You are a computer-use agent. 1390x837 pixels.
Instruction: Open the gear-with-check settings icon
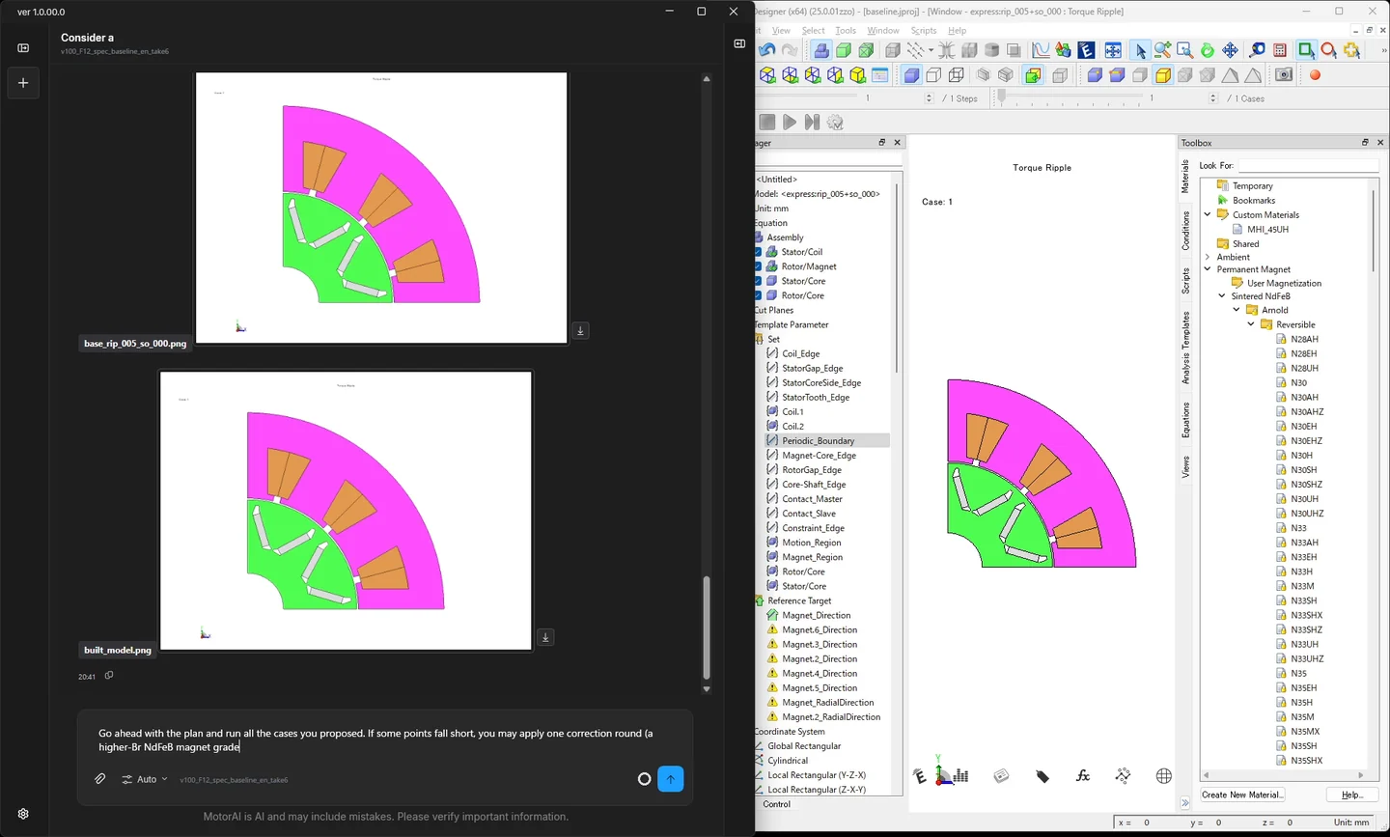tap(836, 122)
